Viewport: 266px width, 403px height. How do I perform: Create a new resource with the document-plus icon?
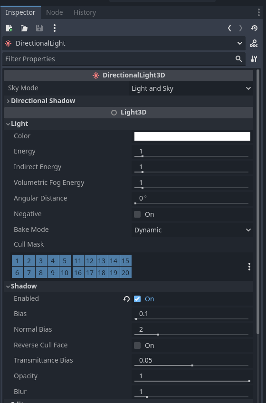(9, 28)
